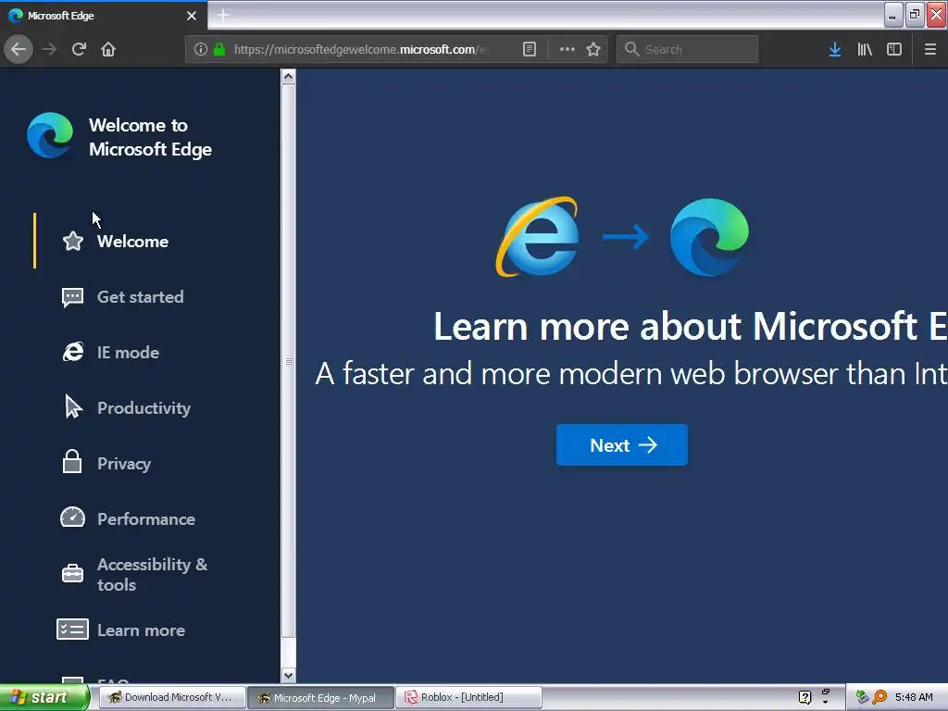Focus the Search input box
The image size is (948, 711).
(688, 49)
